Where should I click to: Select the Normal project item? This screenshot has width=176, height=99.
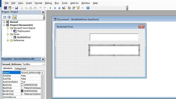tap(14, 22)
